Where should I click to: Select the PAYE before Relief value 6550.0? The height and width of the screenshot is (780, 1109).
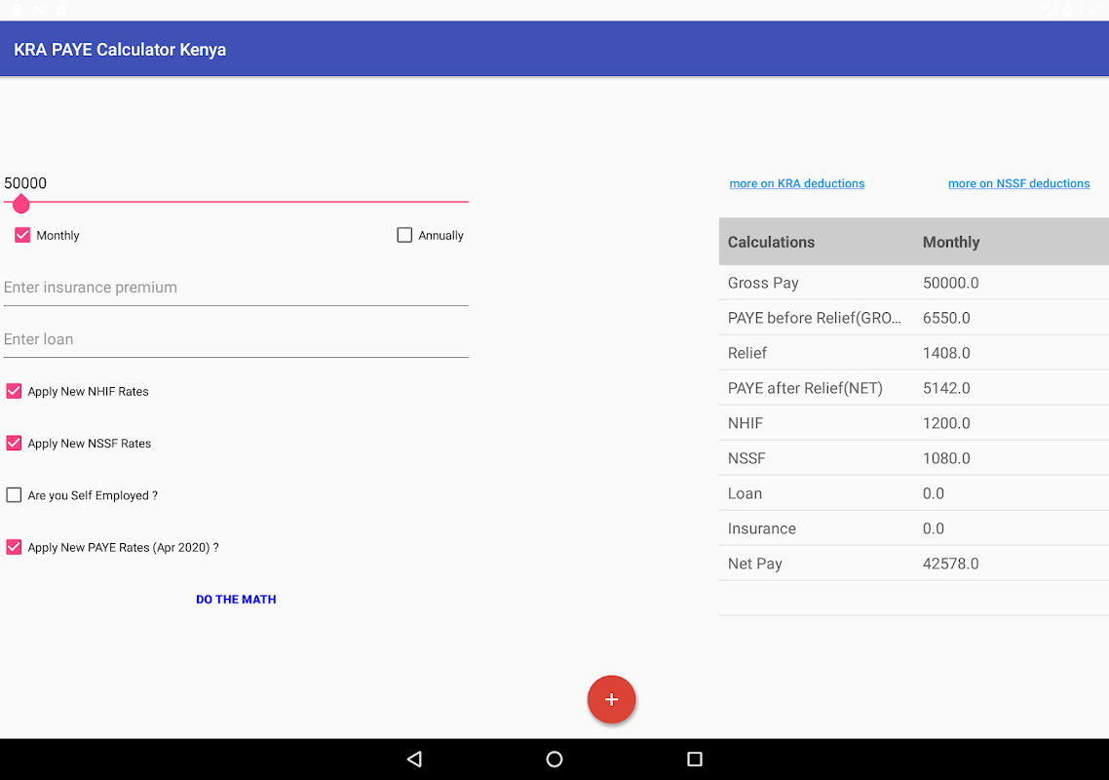946,318
